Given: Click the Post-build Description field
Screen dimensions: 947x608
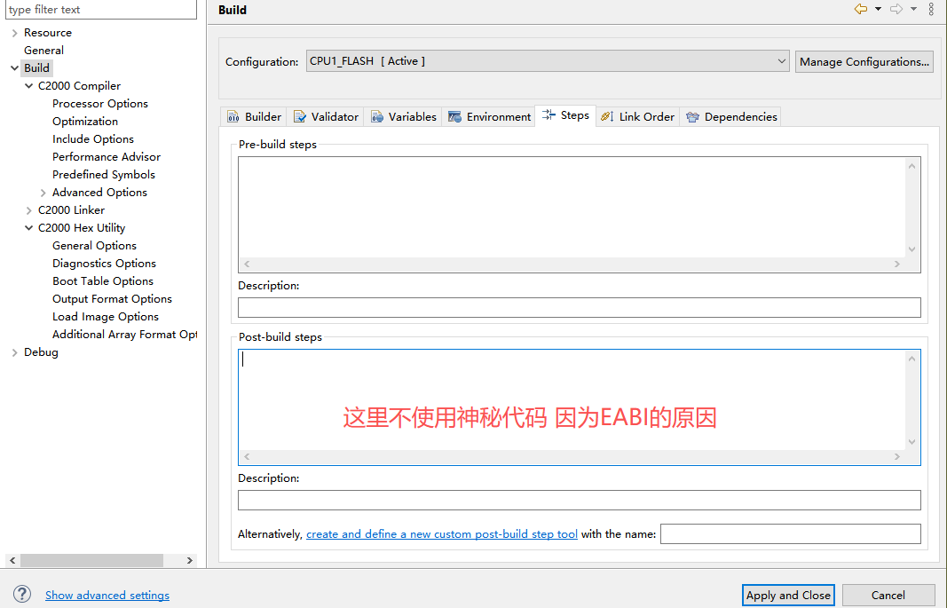Looking at the screenshot, I should (x=580, y=500).
